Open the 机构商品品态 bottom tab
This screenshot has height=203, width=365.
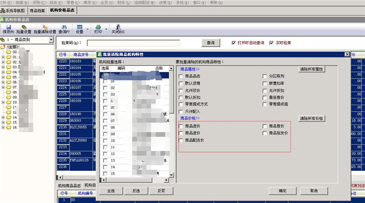click(69, 185)
